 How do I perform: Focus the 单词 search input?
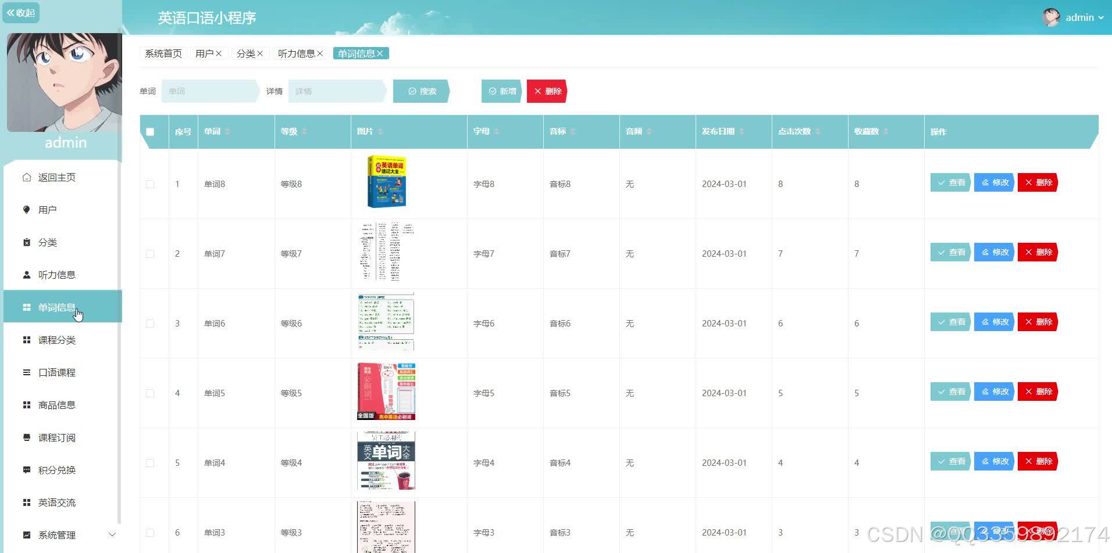coord(210,91)
